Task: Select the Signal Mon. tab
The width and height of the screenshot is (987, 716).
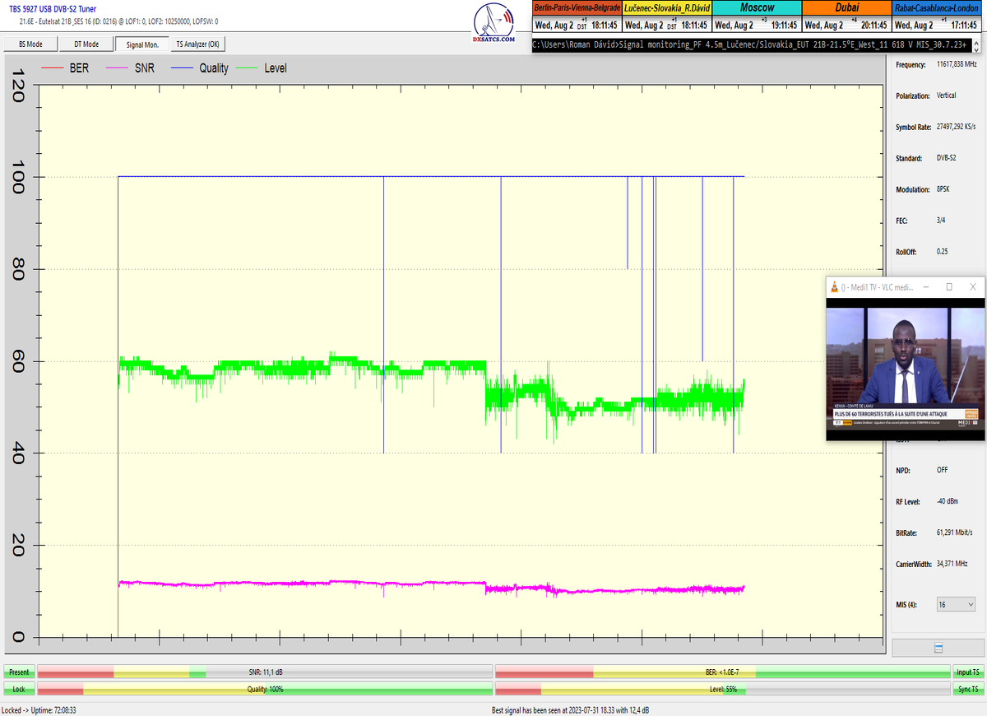Action: click(x=141, y=44)
